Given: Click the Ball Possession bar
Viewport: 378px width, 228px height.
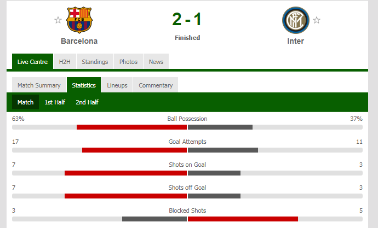Looking at the screenshot, I should [187, 127].
